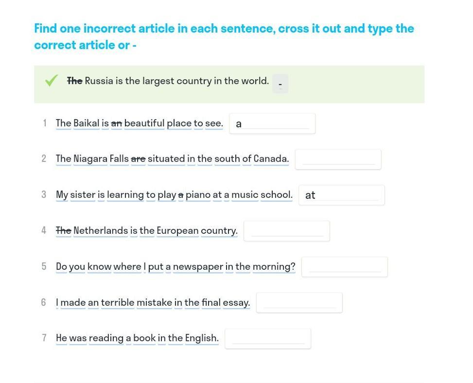Click the crossed-out 'a' before 'piano'
The height and width of the screenshot is (383, 473).
(181, 194)
